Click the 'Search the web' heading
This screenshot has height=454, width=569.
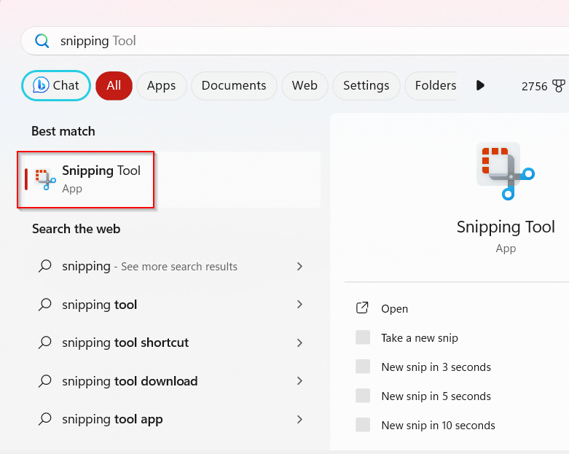click(x=76, y=229)
